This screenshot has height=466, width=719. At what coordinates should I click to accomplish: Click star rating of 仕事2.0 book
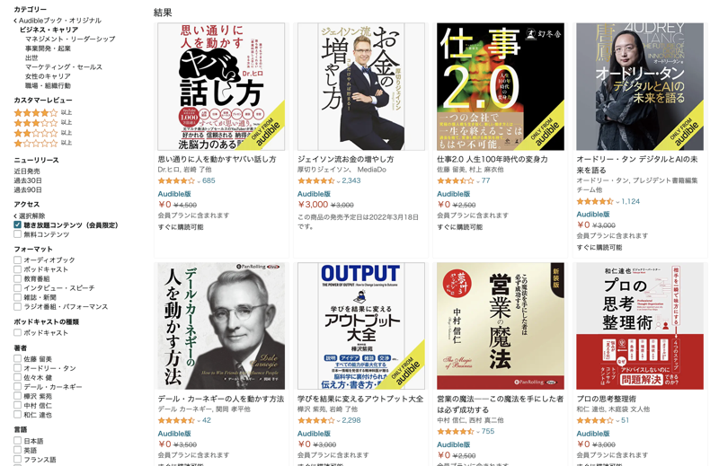(455, 181)
